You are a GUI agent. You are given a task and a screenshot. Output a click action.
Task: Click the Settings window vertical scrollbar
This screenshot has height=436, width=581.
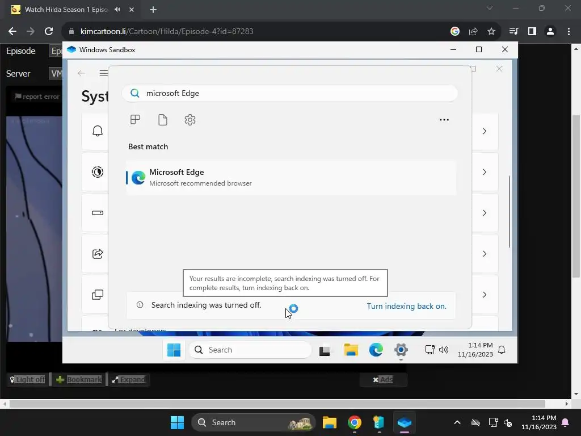510,211
